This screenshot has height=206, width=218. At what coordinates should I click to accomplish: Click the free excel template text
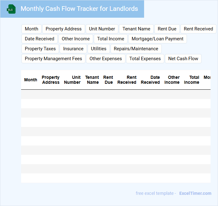pyautogui.click(x=156, y=193)
